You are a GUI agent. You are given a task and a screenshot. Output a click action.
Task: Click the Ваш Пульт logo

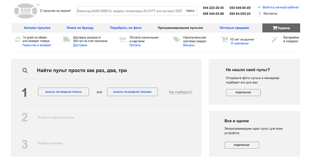(x=26, y=11)
